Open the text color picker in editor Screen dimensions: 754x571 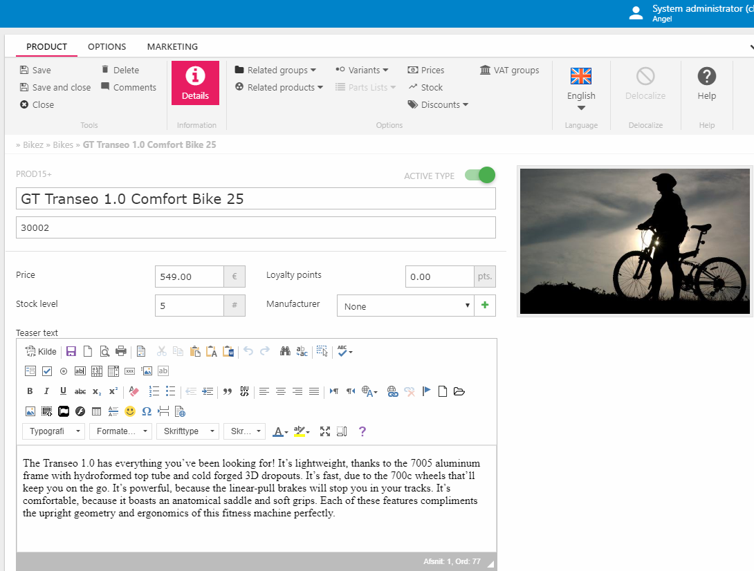[x=280, y=431]
